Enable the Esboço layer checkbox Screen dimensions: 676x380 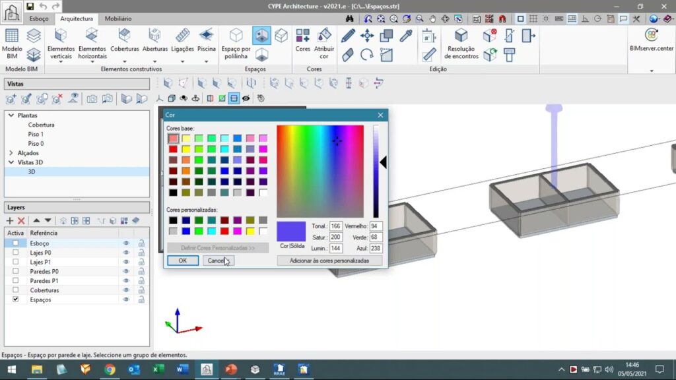pyautogui.click(x=16, y=243)
